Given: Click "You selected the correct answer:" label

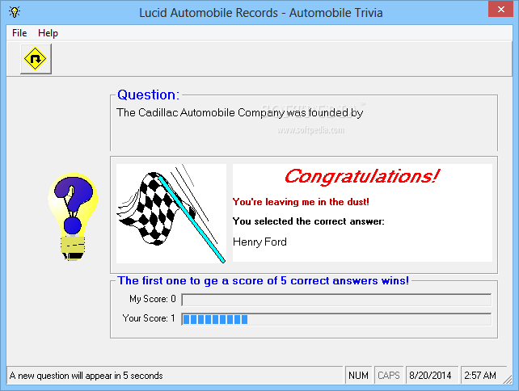Looking at the screenshot, I should pyautogui.click(x=309, y=221).
